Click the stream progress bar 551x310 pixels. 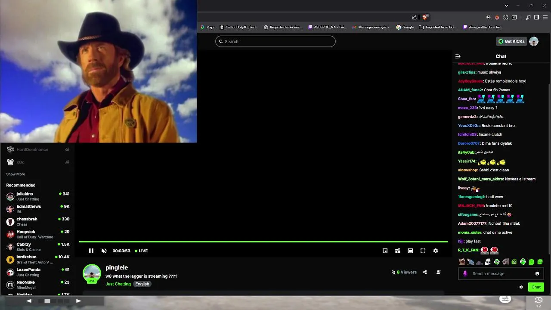pyautogui.click(x=263, y=242)
